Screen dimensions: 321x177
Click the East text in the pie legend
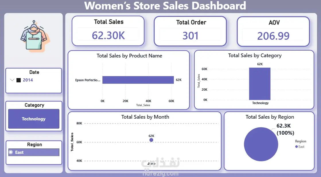[301, 147]
